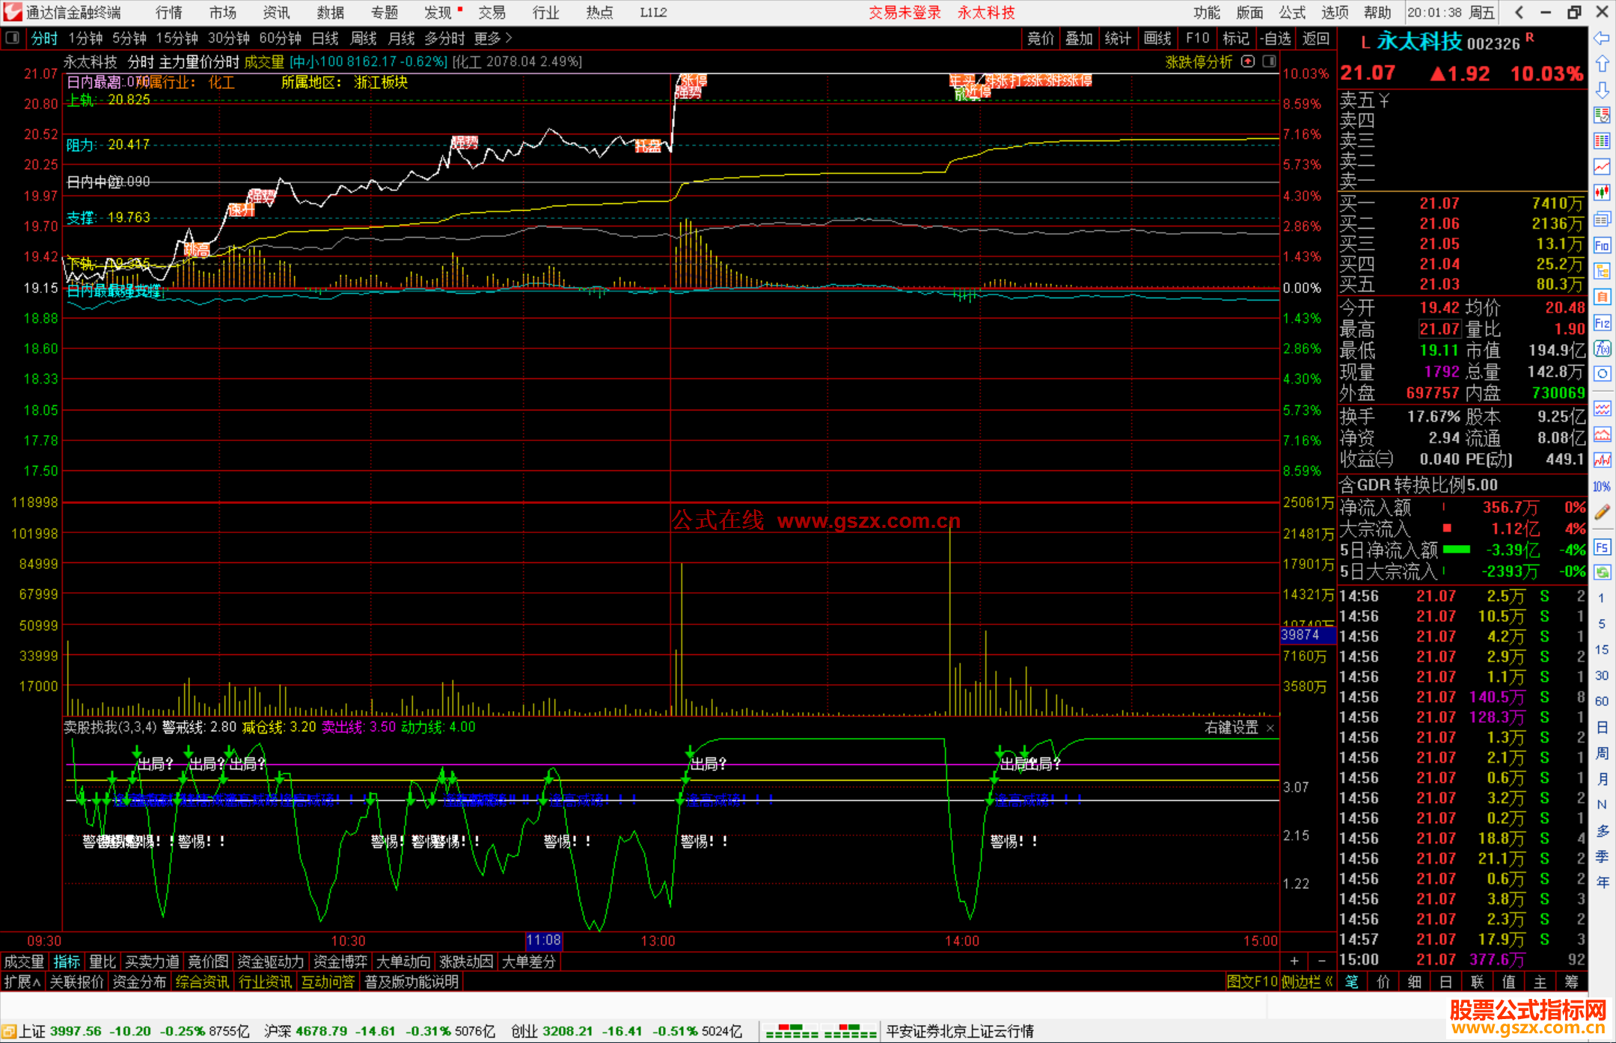Collapse the 侧边栏 sidebar toggle

[1307, 982]
